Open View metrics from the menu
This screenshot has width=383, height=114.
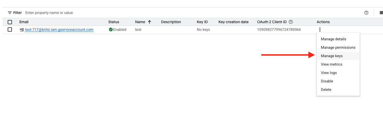click(x=331, y=64)
